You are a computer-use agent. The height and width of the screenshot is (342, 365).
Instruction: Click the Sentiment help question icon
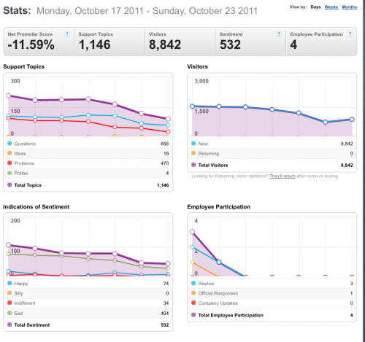tap(279, 34)
